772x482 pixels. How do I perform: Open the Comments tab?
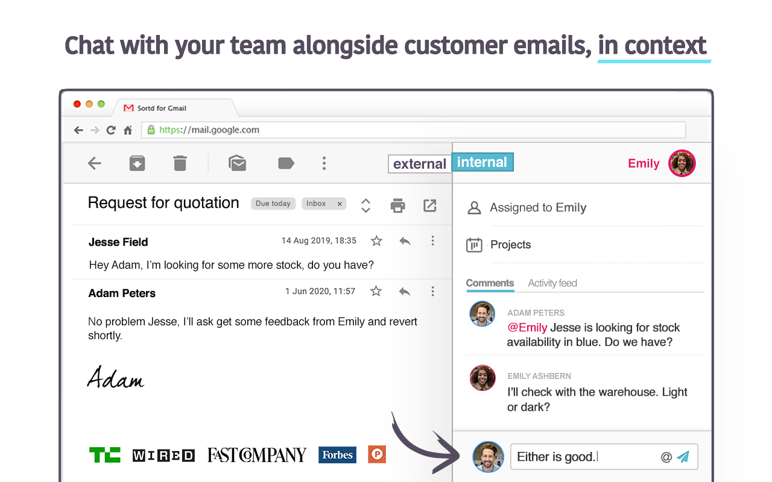click(x=490, y=283)
